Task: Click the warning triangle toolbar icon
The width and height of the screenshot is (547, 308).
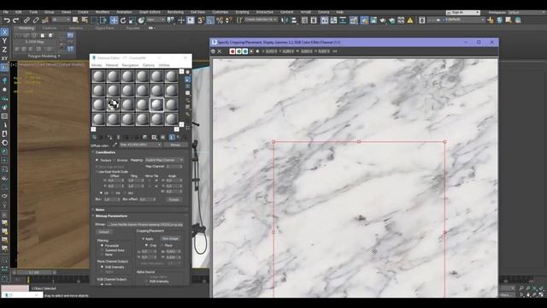Action: click(410, 21)
